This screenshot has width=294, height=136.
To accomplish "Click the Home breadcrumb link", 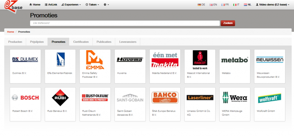I will 10,32.
